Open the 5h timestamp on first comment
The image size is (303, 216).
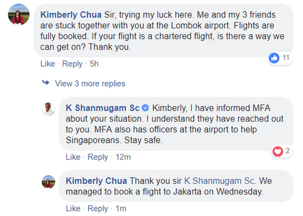click(x=94, y=64)
